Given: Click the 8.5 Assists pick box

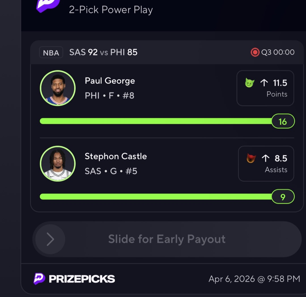Looking at the screenshot, I should 266,164.
